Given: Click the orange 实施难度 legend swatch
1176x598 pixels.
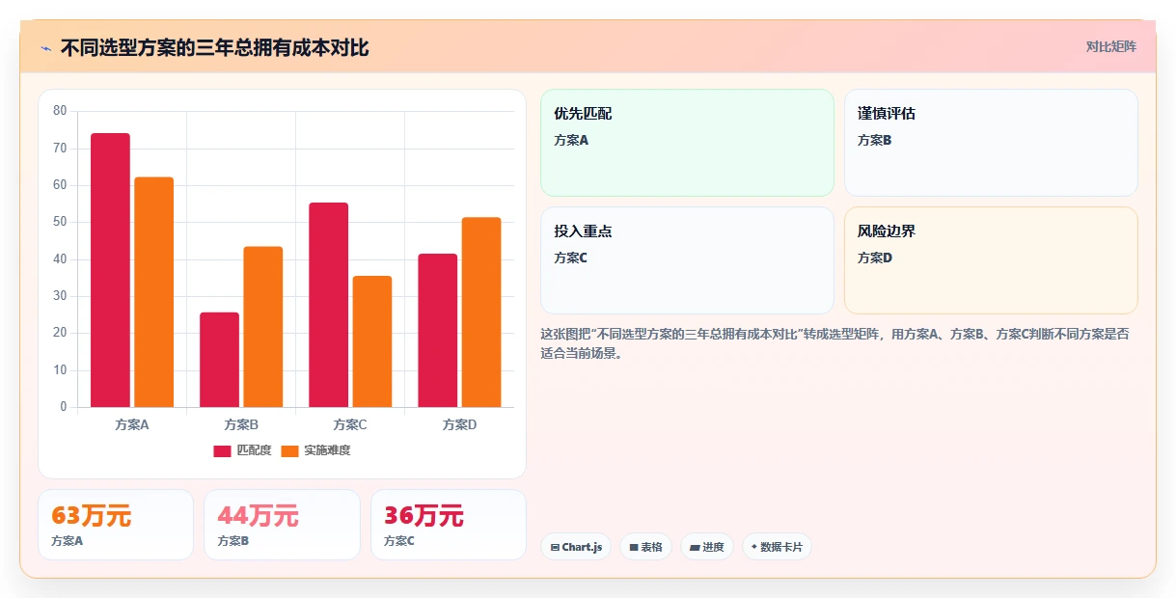Looking at the screenshot, I should pyautogui.click(x=289, y=450).
